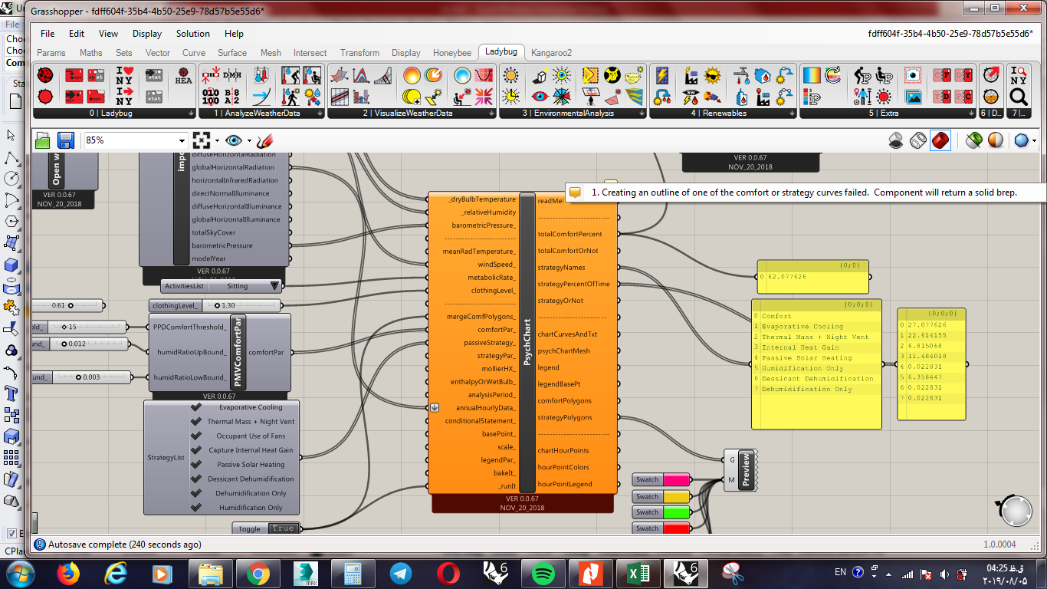Click the magnifying glass search icon

(1018, 97)
